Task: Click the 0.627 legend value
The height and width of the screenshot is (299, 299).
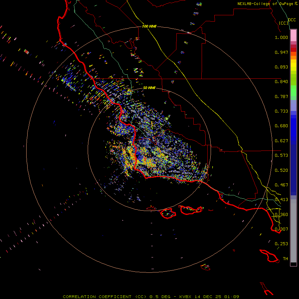Action: [281, 141]
